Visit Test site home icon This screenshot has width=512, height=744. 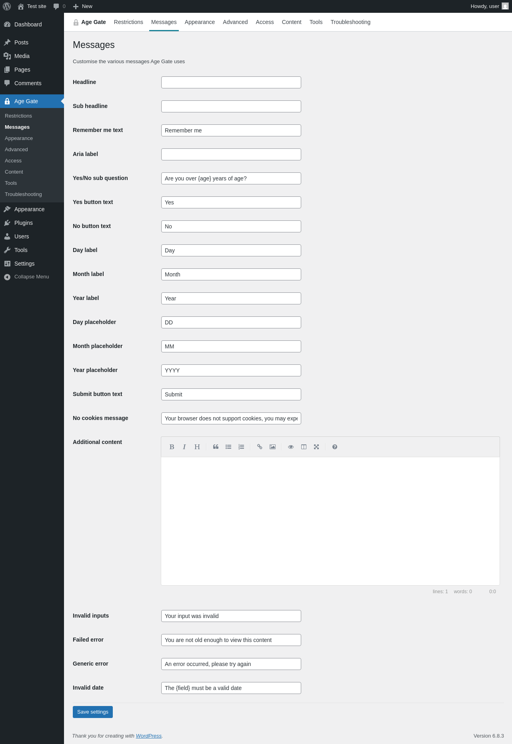click(x=32, y=6)
